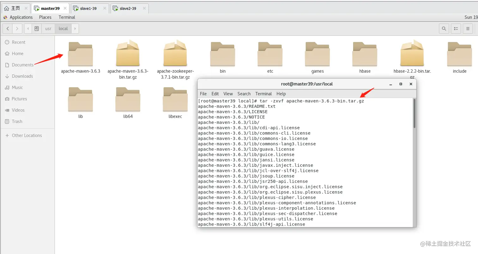Viewport: 478px width, 254px height.
Task: Click the path bar left scroll arrow
Action: [x=28, y=28]
